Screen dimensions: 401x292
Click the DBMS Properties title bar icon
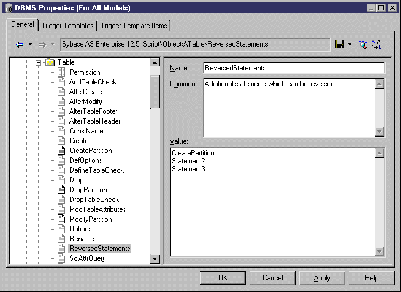click(x=9, y=8)
